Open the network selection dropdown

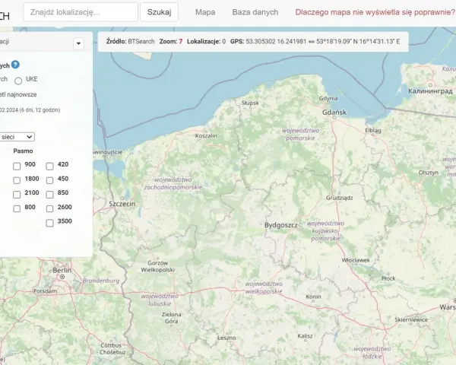(17, 137)
